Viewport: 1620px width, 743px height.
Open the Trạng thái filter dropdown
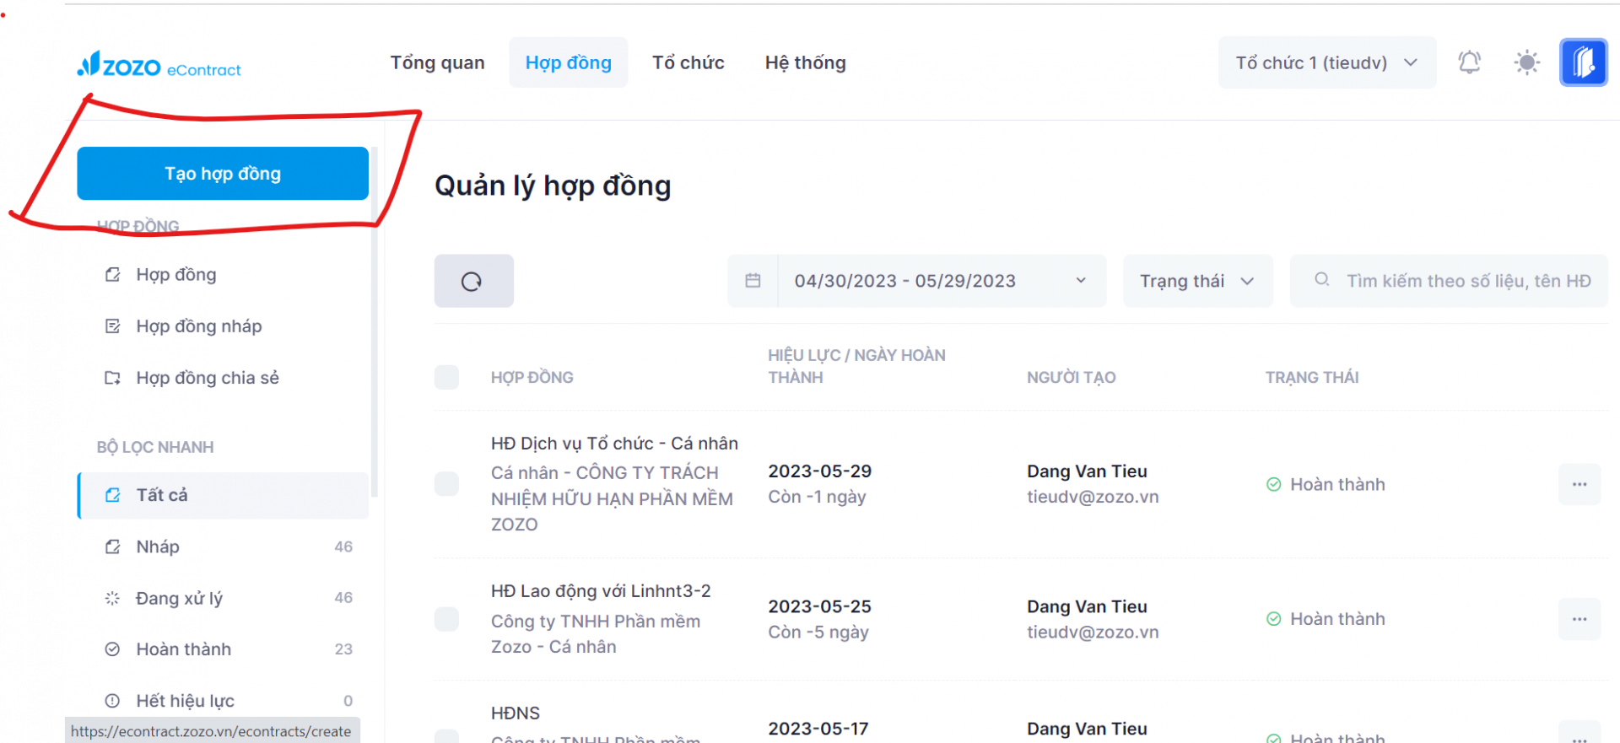click(x=1197, y=281)
